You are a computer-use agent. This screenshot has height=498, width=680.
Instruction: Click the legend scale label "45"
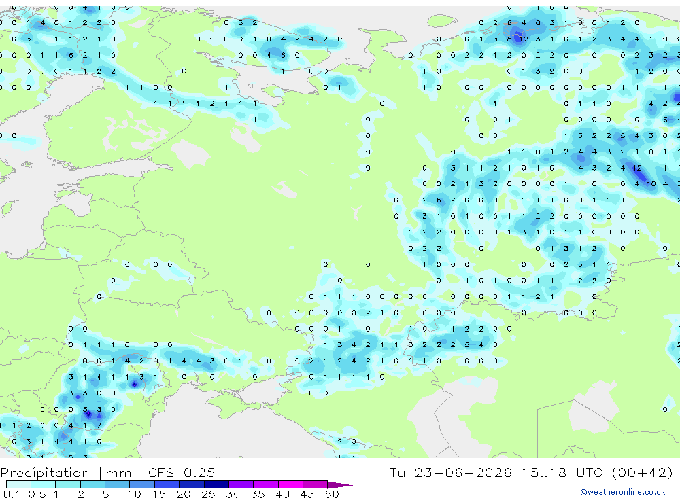coord(307,494)
